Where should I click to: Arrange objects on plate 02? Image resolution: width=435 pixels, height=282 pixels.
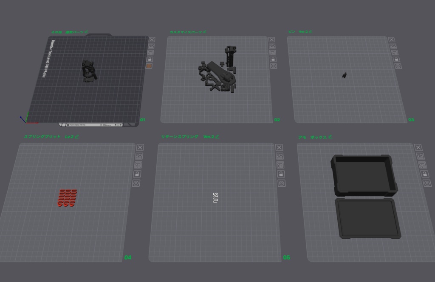coord(272,53)
